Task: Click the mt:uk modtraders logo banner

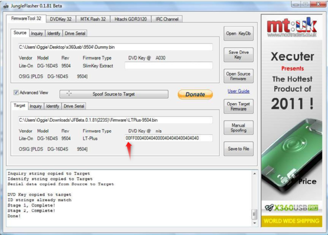Action: click(x=292, y=27)
